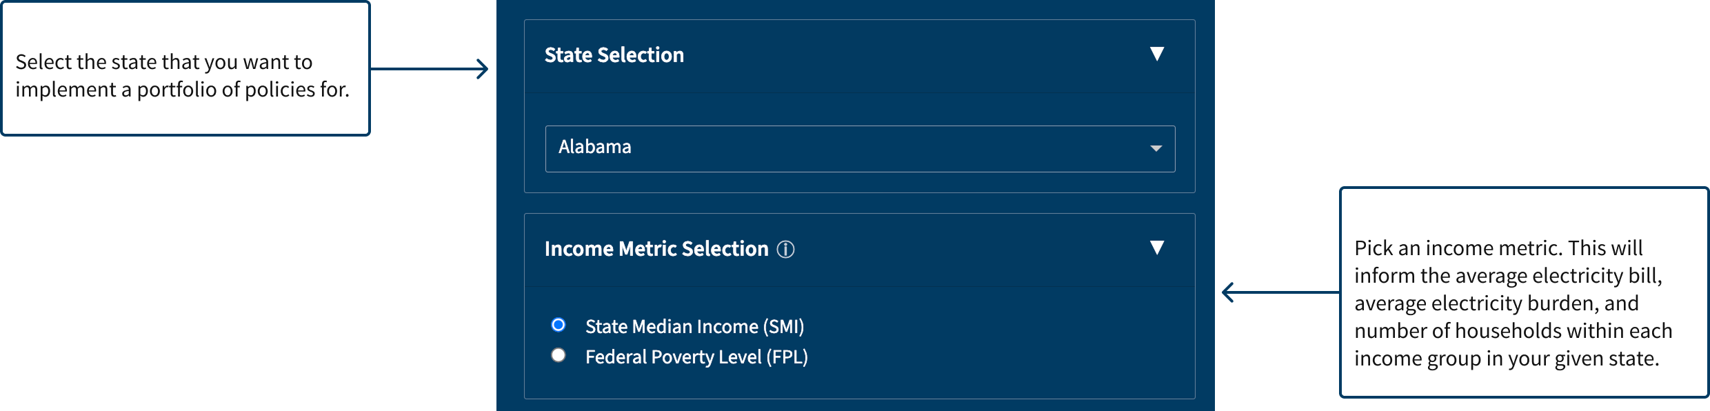Click the "Select the state" instruction box
1710x411 pixels.
185,69
